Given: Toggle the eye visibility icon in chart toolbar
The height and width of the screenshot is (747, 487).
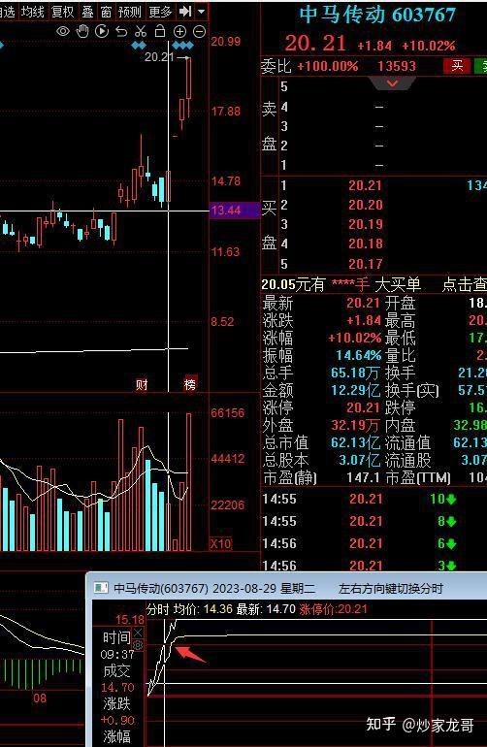Looking at the screenshot, I should coord(63,32).
